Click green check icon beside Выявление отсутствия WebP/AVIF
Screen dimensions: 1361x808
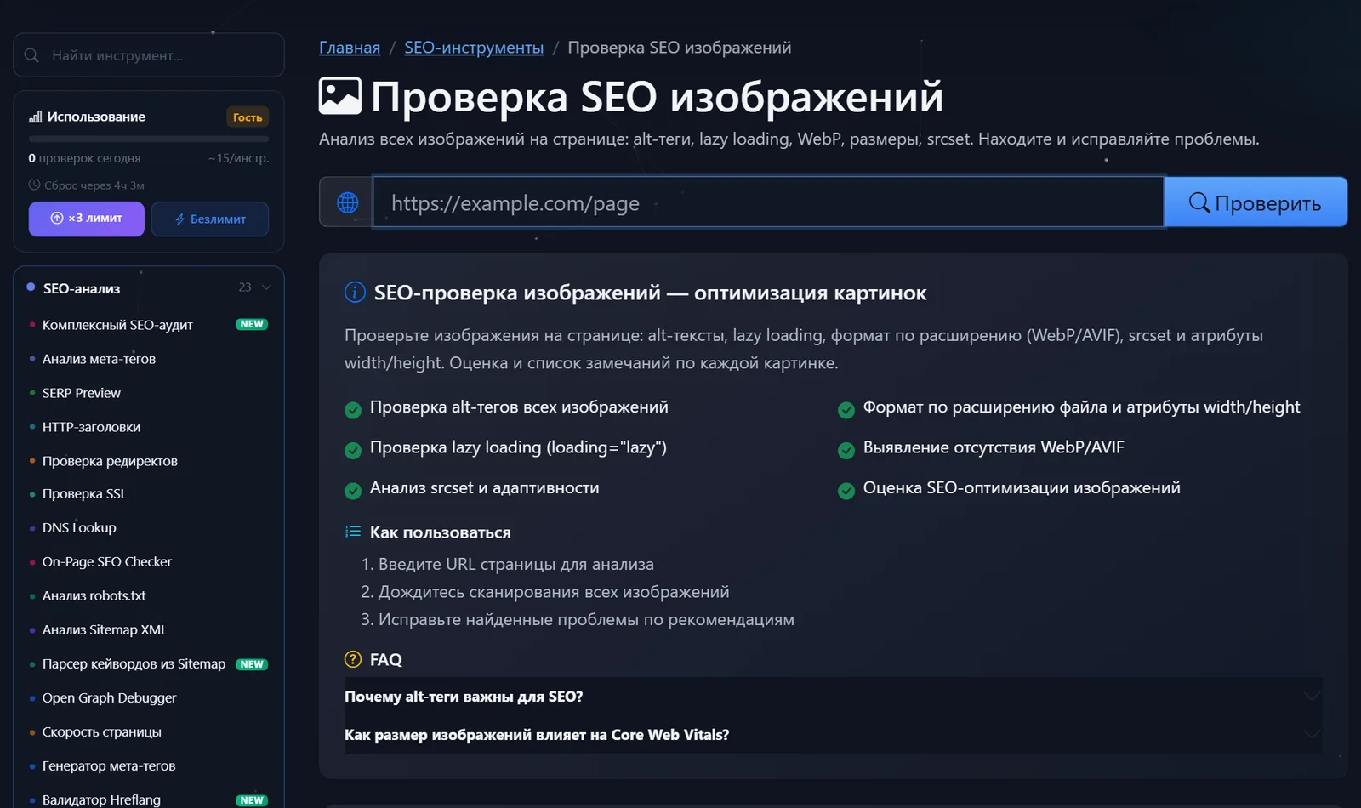[x=846, y=450]
